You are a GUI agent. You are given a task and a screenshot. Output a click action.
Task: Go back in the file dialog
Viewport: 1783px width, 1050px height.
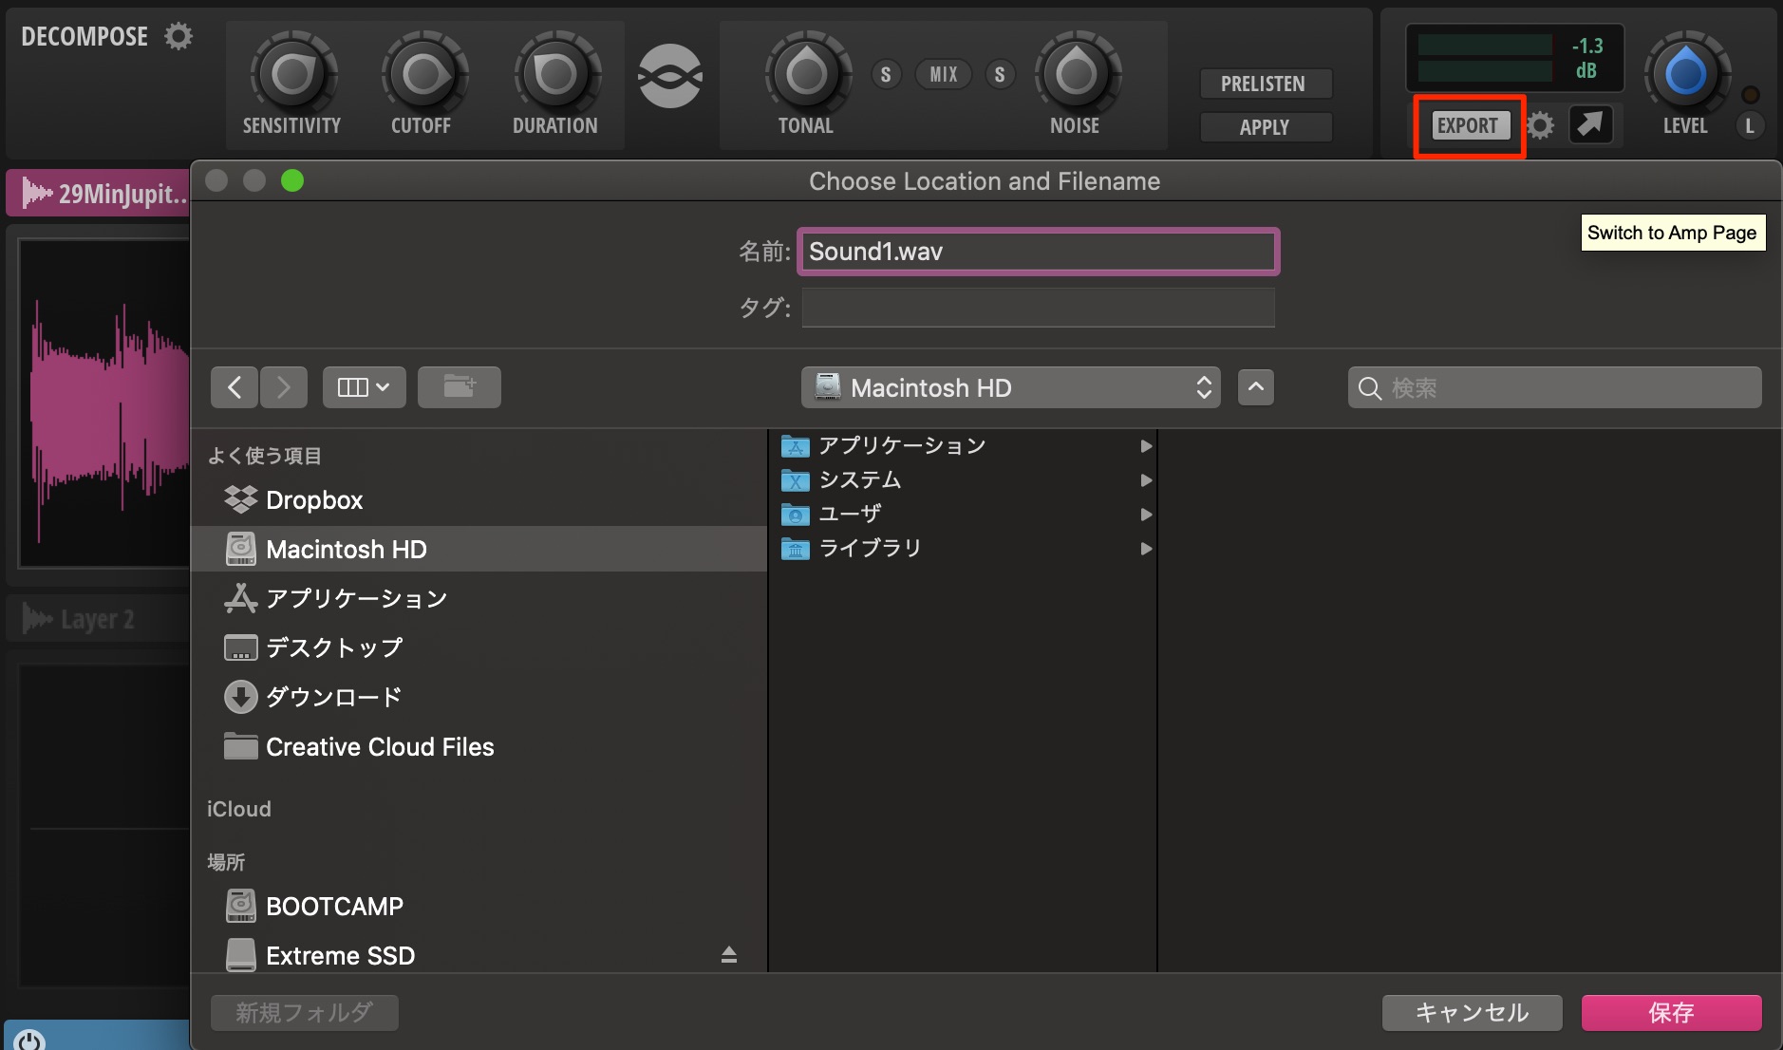click(x=235, y=387)
